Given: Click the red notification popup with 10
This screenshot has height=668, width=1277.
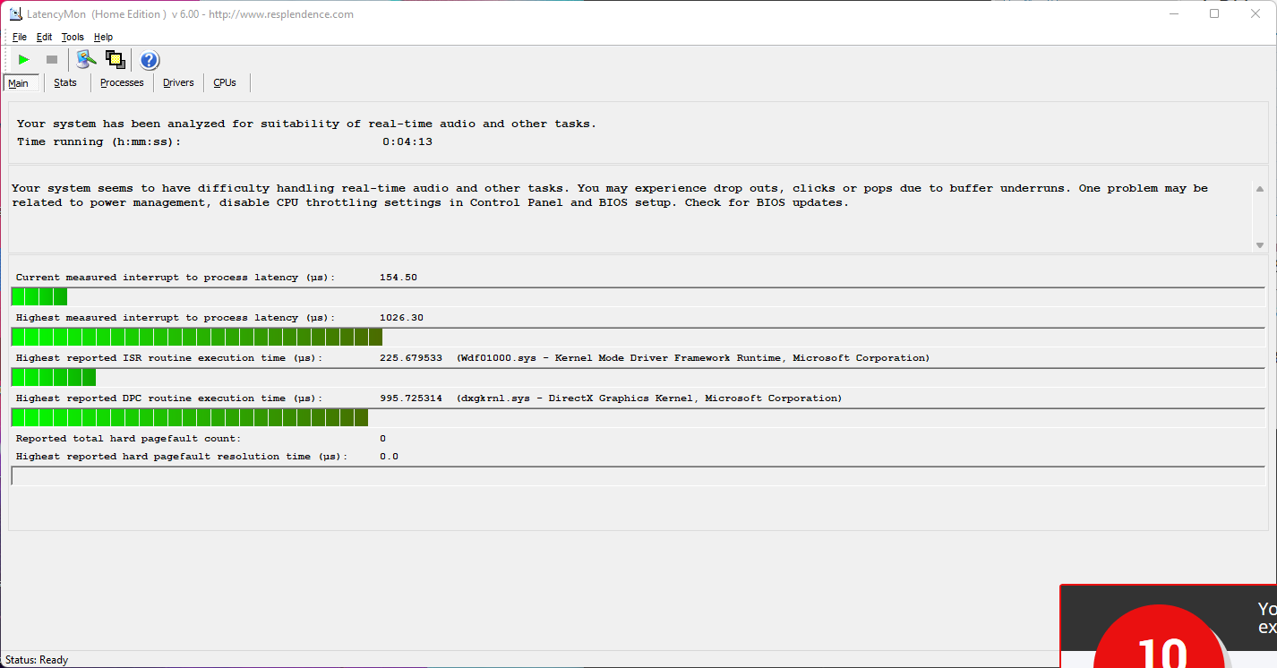Looking at the screenshot, I should [x=1169, y=627].
